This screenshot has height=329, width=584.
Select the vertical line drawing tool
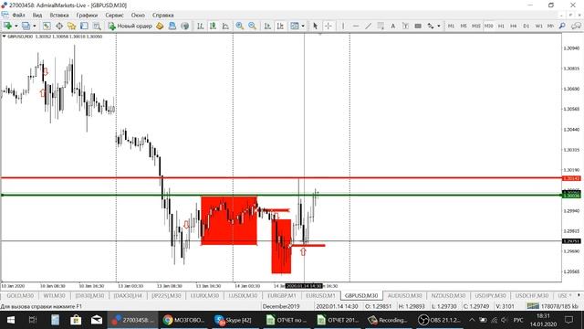point(343,26)
